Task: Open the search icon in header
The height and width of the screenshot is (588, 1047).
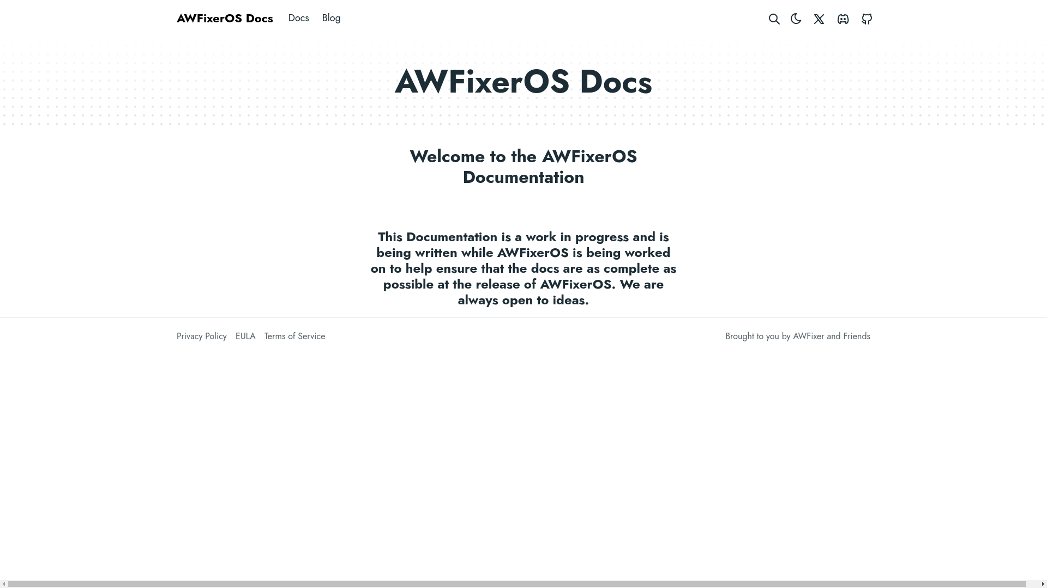Action: coord(774,19)
